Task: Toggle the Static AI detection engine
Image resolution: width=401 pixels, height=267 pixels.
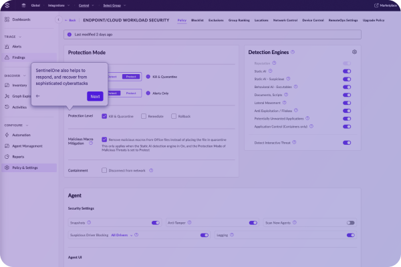Action: click(x=347, y=71)
